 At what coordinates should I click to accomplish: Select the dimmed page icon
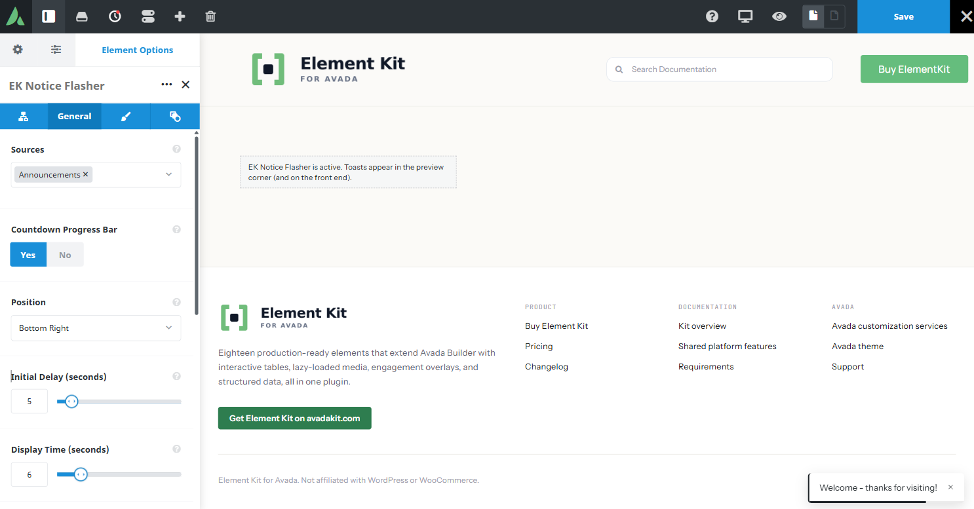pyautogui.click(x=834, y=16)
